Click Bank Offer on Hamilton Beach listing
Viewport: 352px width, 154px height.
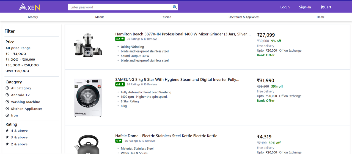[x=266, y=55]
